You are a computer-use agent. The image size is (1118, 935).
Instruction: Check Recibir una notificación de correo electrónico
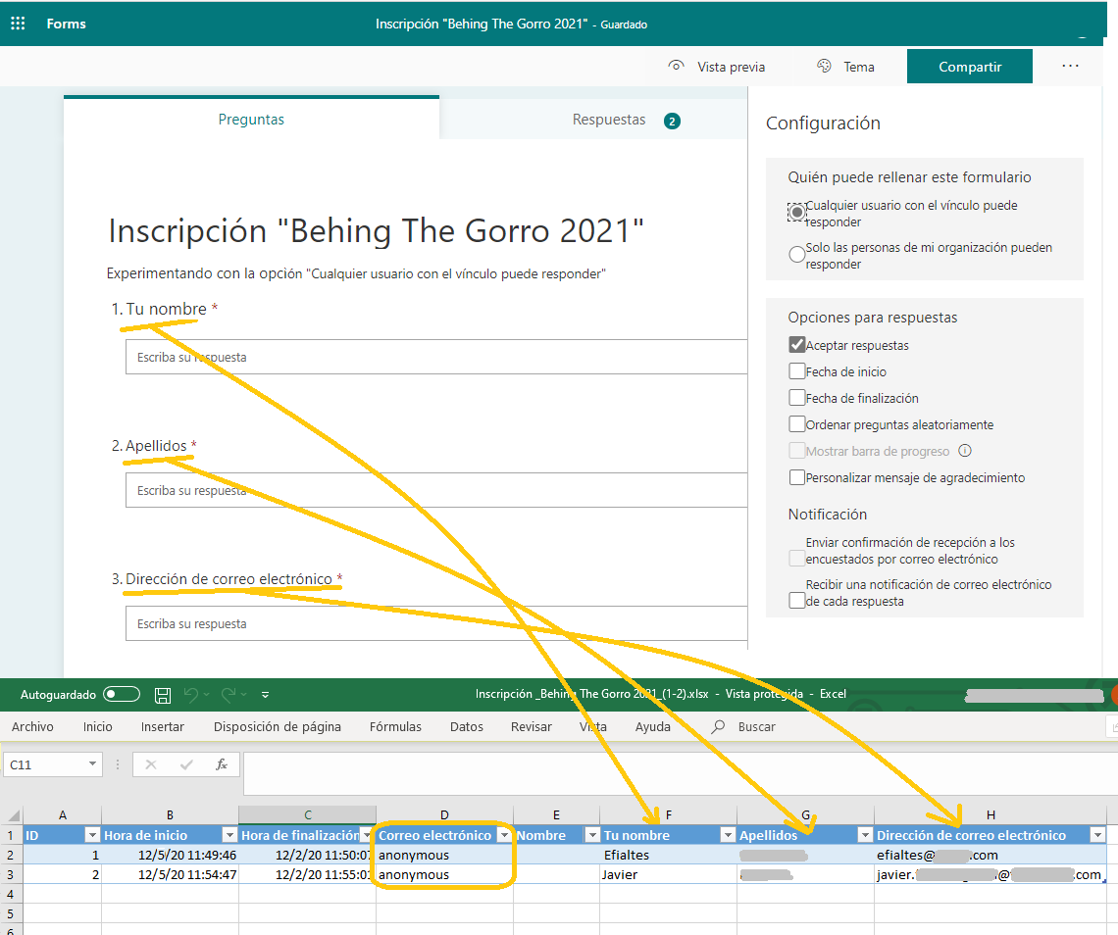point(797,601)
